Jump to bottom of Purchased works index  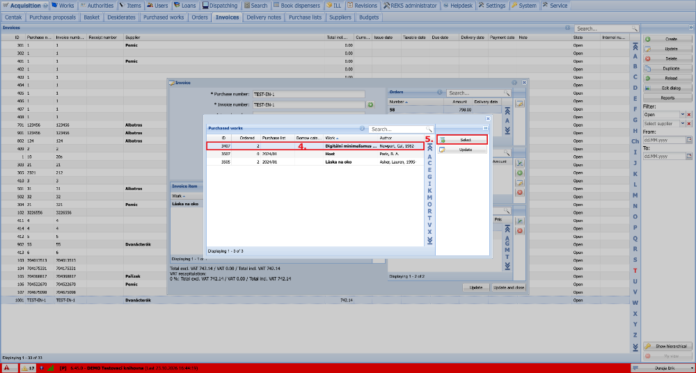click(x=429, y=240)
